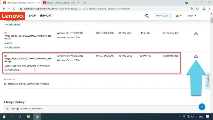Viewport: 213px width, 120px height.
Task: Click the translate page icon
Action: pos(192,9)
